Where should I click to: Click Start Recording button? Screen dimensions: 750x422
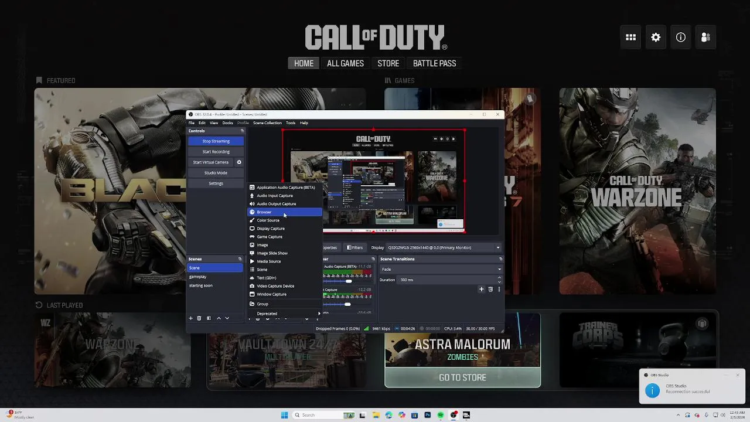point(216,152)
